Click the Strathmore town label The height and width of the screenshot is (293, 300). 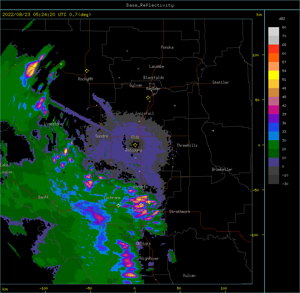tap(180, 212)
